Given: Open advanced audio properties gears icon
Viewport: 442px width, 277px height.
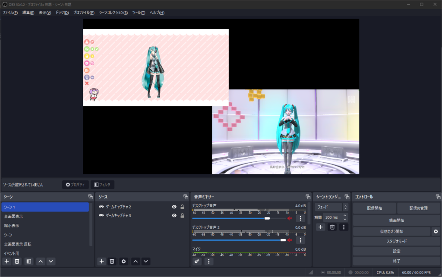Looking at the screenshot, I should click(197, 261).
